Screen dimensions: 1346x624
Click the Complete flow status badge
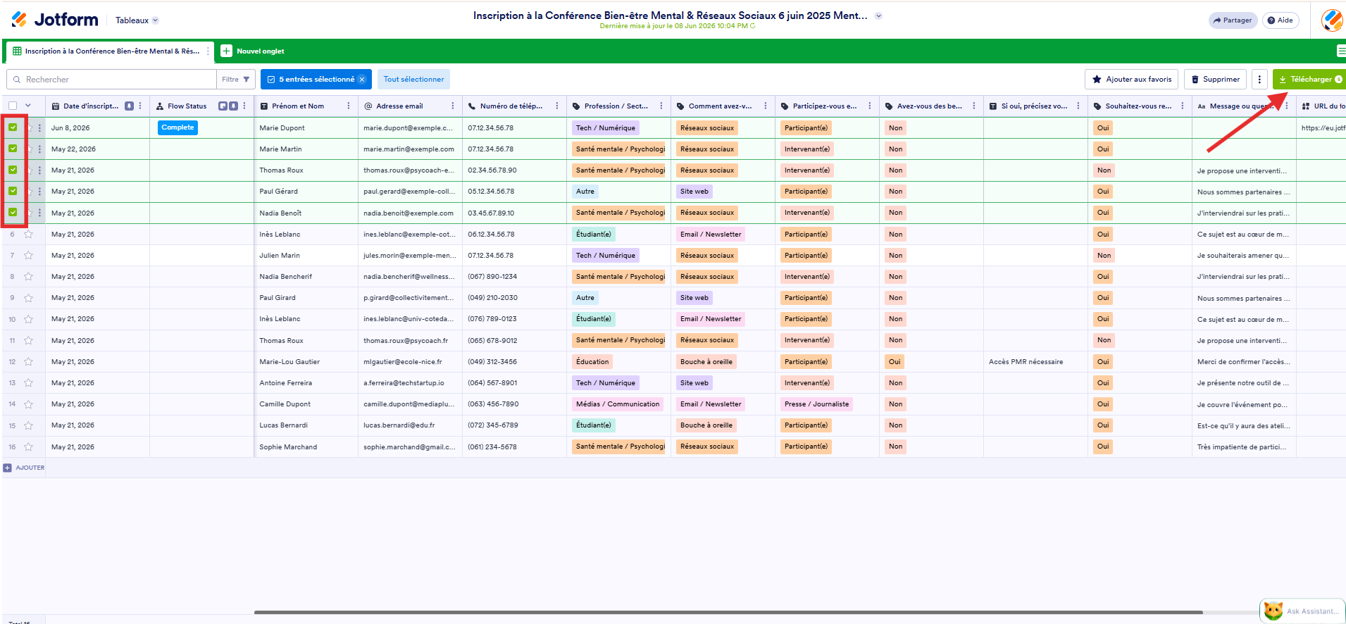point(177,127)
